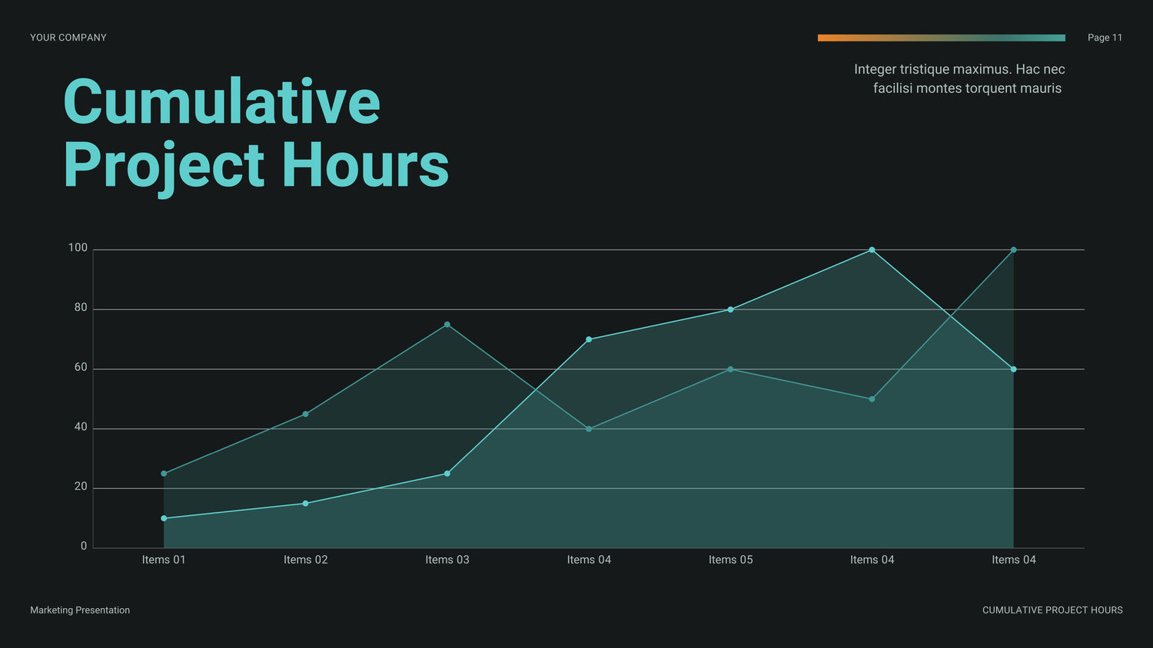Click the 'Items 02' x-axis label
The height and width of the screenshot is (648, 1153).
(305, 560)
